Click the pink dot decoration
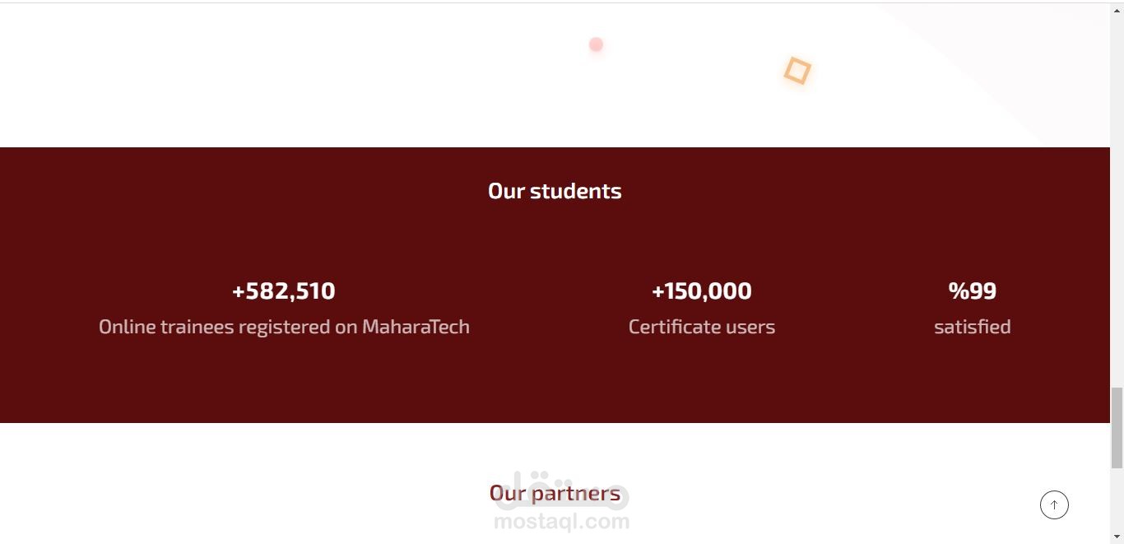1124x544 pixels. [x=596, y=44]
